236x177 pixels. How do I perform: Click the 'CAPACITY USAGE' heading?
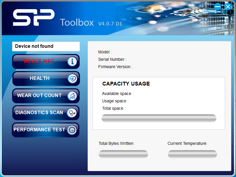coord(126,84)
